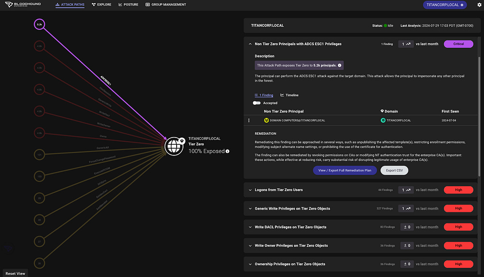Click the Non Tier Zero Principal column header
Image resolution: width=484 pixels, height=277 pixels.
(284, 111)
